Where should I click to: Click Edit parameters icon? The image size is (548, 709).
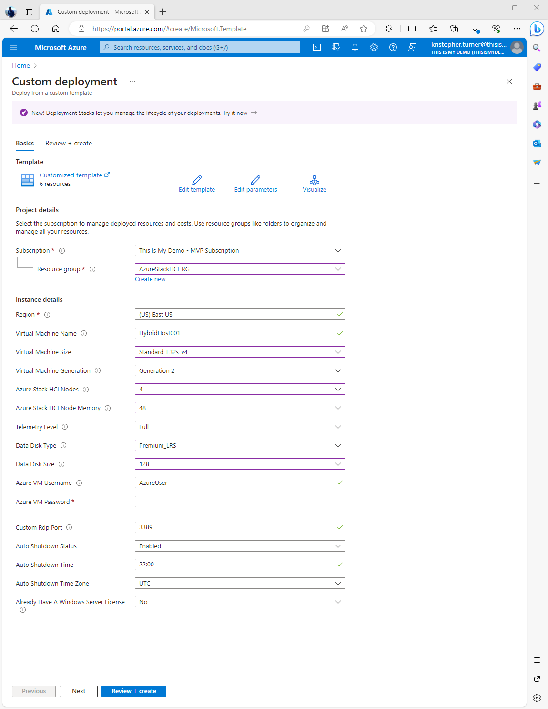255,180
